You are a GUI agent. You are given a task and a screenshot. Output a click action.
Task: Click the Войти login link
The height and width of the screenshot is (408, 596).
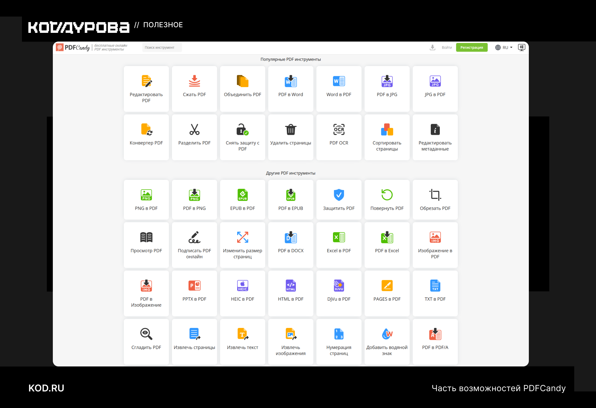pos(447,47)
